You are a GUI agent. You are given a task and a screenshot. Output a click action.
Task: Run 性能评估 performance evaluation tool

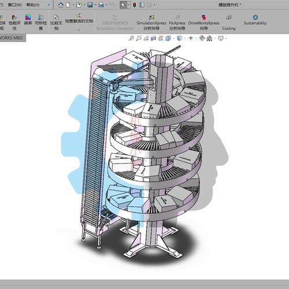pos(14,23)
